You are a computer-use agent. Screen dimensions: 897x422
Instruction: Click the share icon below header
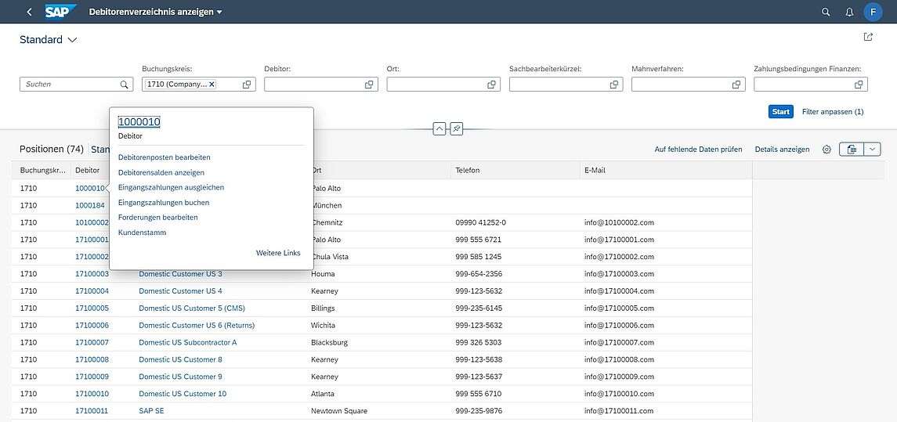(868, 37)
